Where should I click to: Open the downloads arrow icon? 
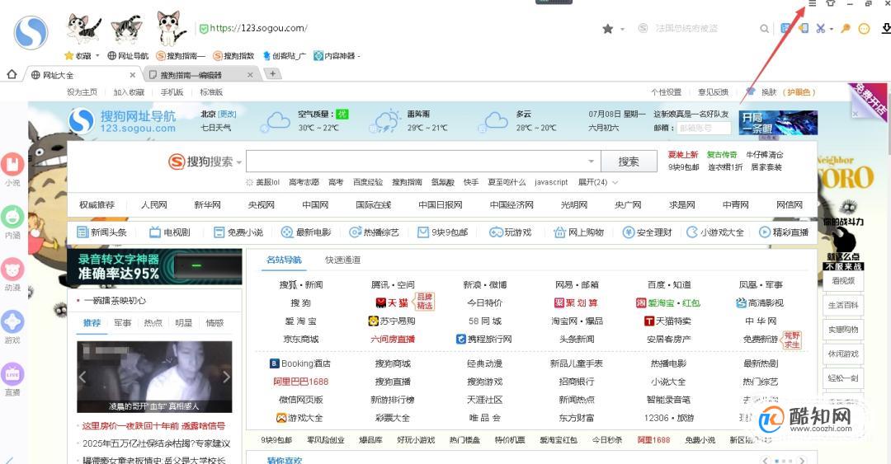coord(886,28)
